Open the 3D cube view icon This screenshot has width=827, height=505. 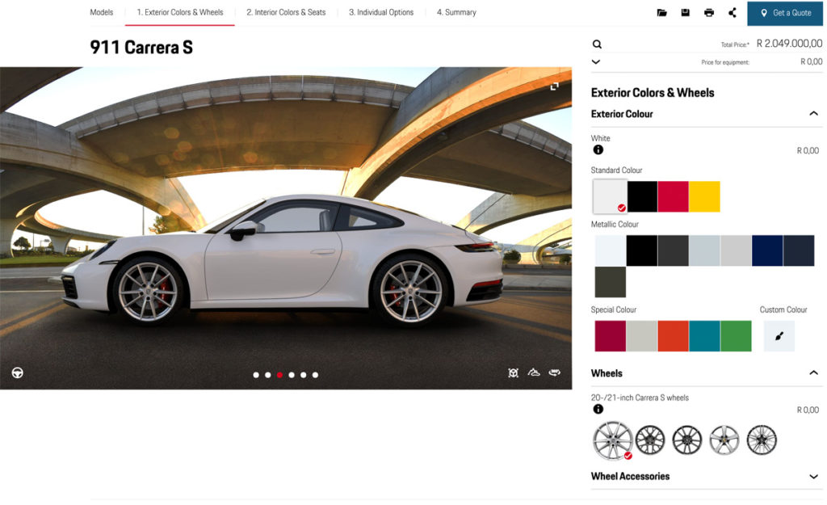pyautogui.click(x=513, y=373)
